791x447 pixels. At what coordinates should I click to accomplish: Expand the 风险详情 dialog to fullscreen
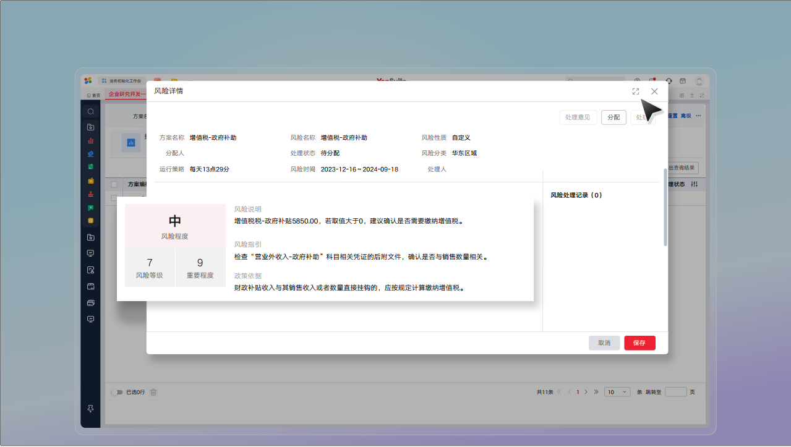click(635, 91)
